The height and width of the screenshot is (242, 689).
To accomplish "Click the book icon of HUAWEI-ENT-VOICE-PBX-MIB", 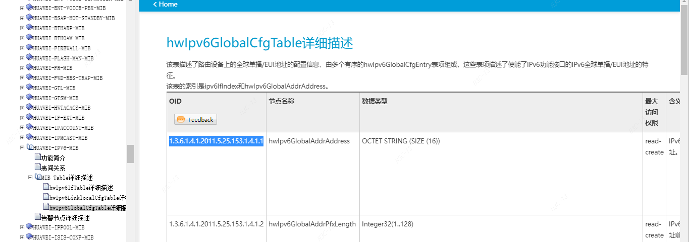I will tap(29, 8).
